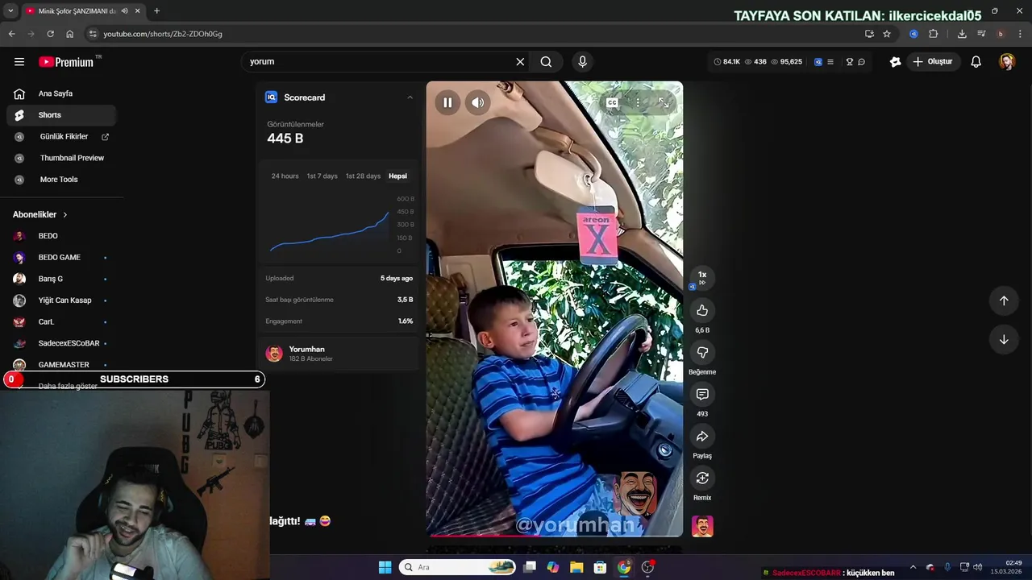Bookmark this page with the star icon
Image resolution: width=1032 pixels, height=580 pixels.
tap(887, 34)
